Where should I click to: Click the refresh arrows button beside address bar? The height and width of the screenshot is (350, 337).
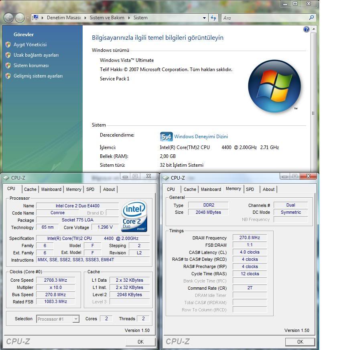213,18
